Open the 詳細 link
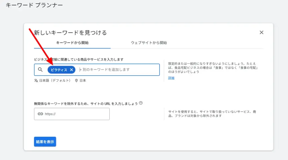 171,78
